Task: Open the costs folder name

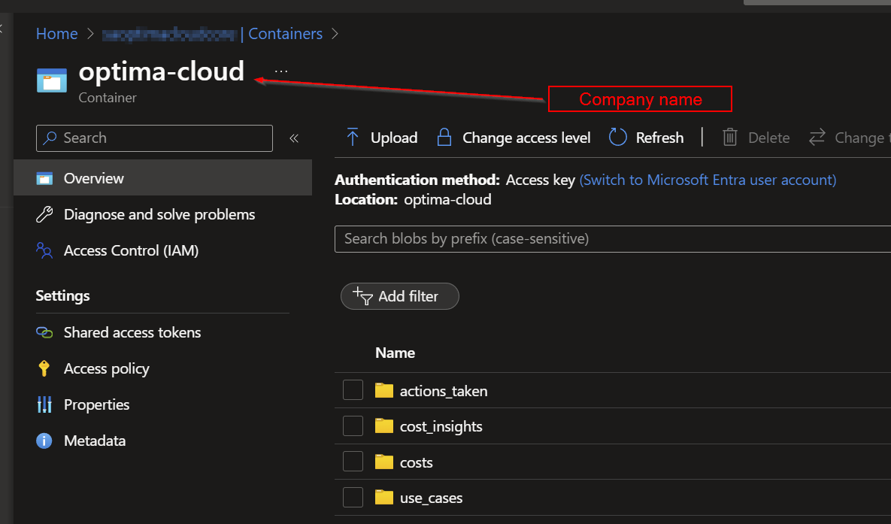Action: coord(416,462)
